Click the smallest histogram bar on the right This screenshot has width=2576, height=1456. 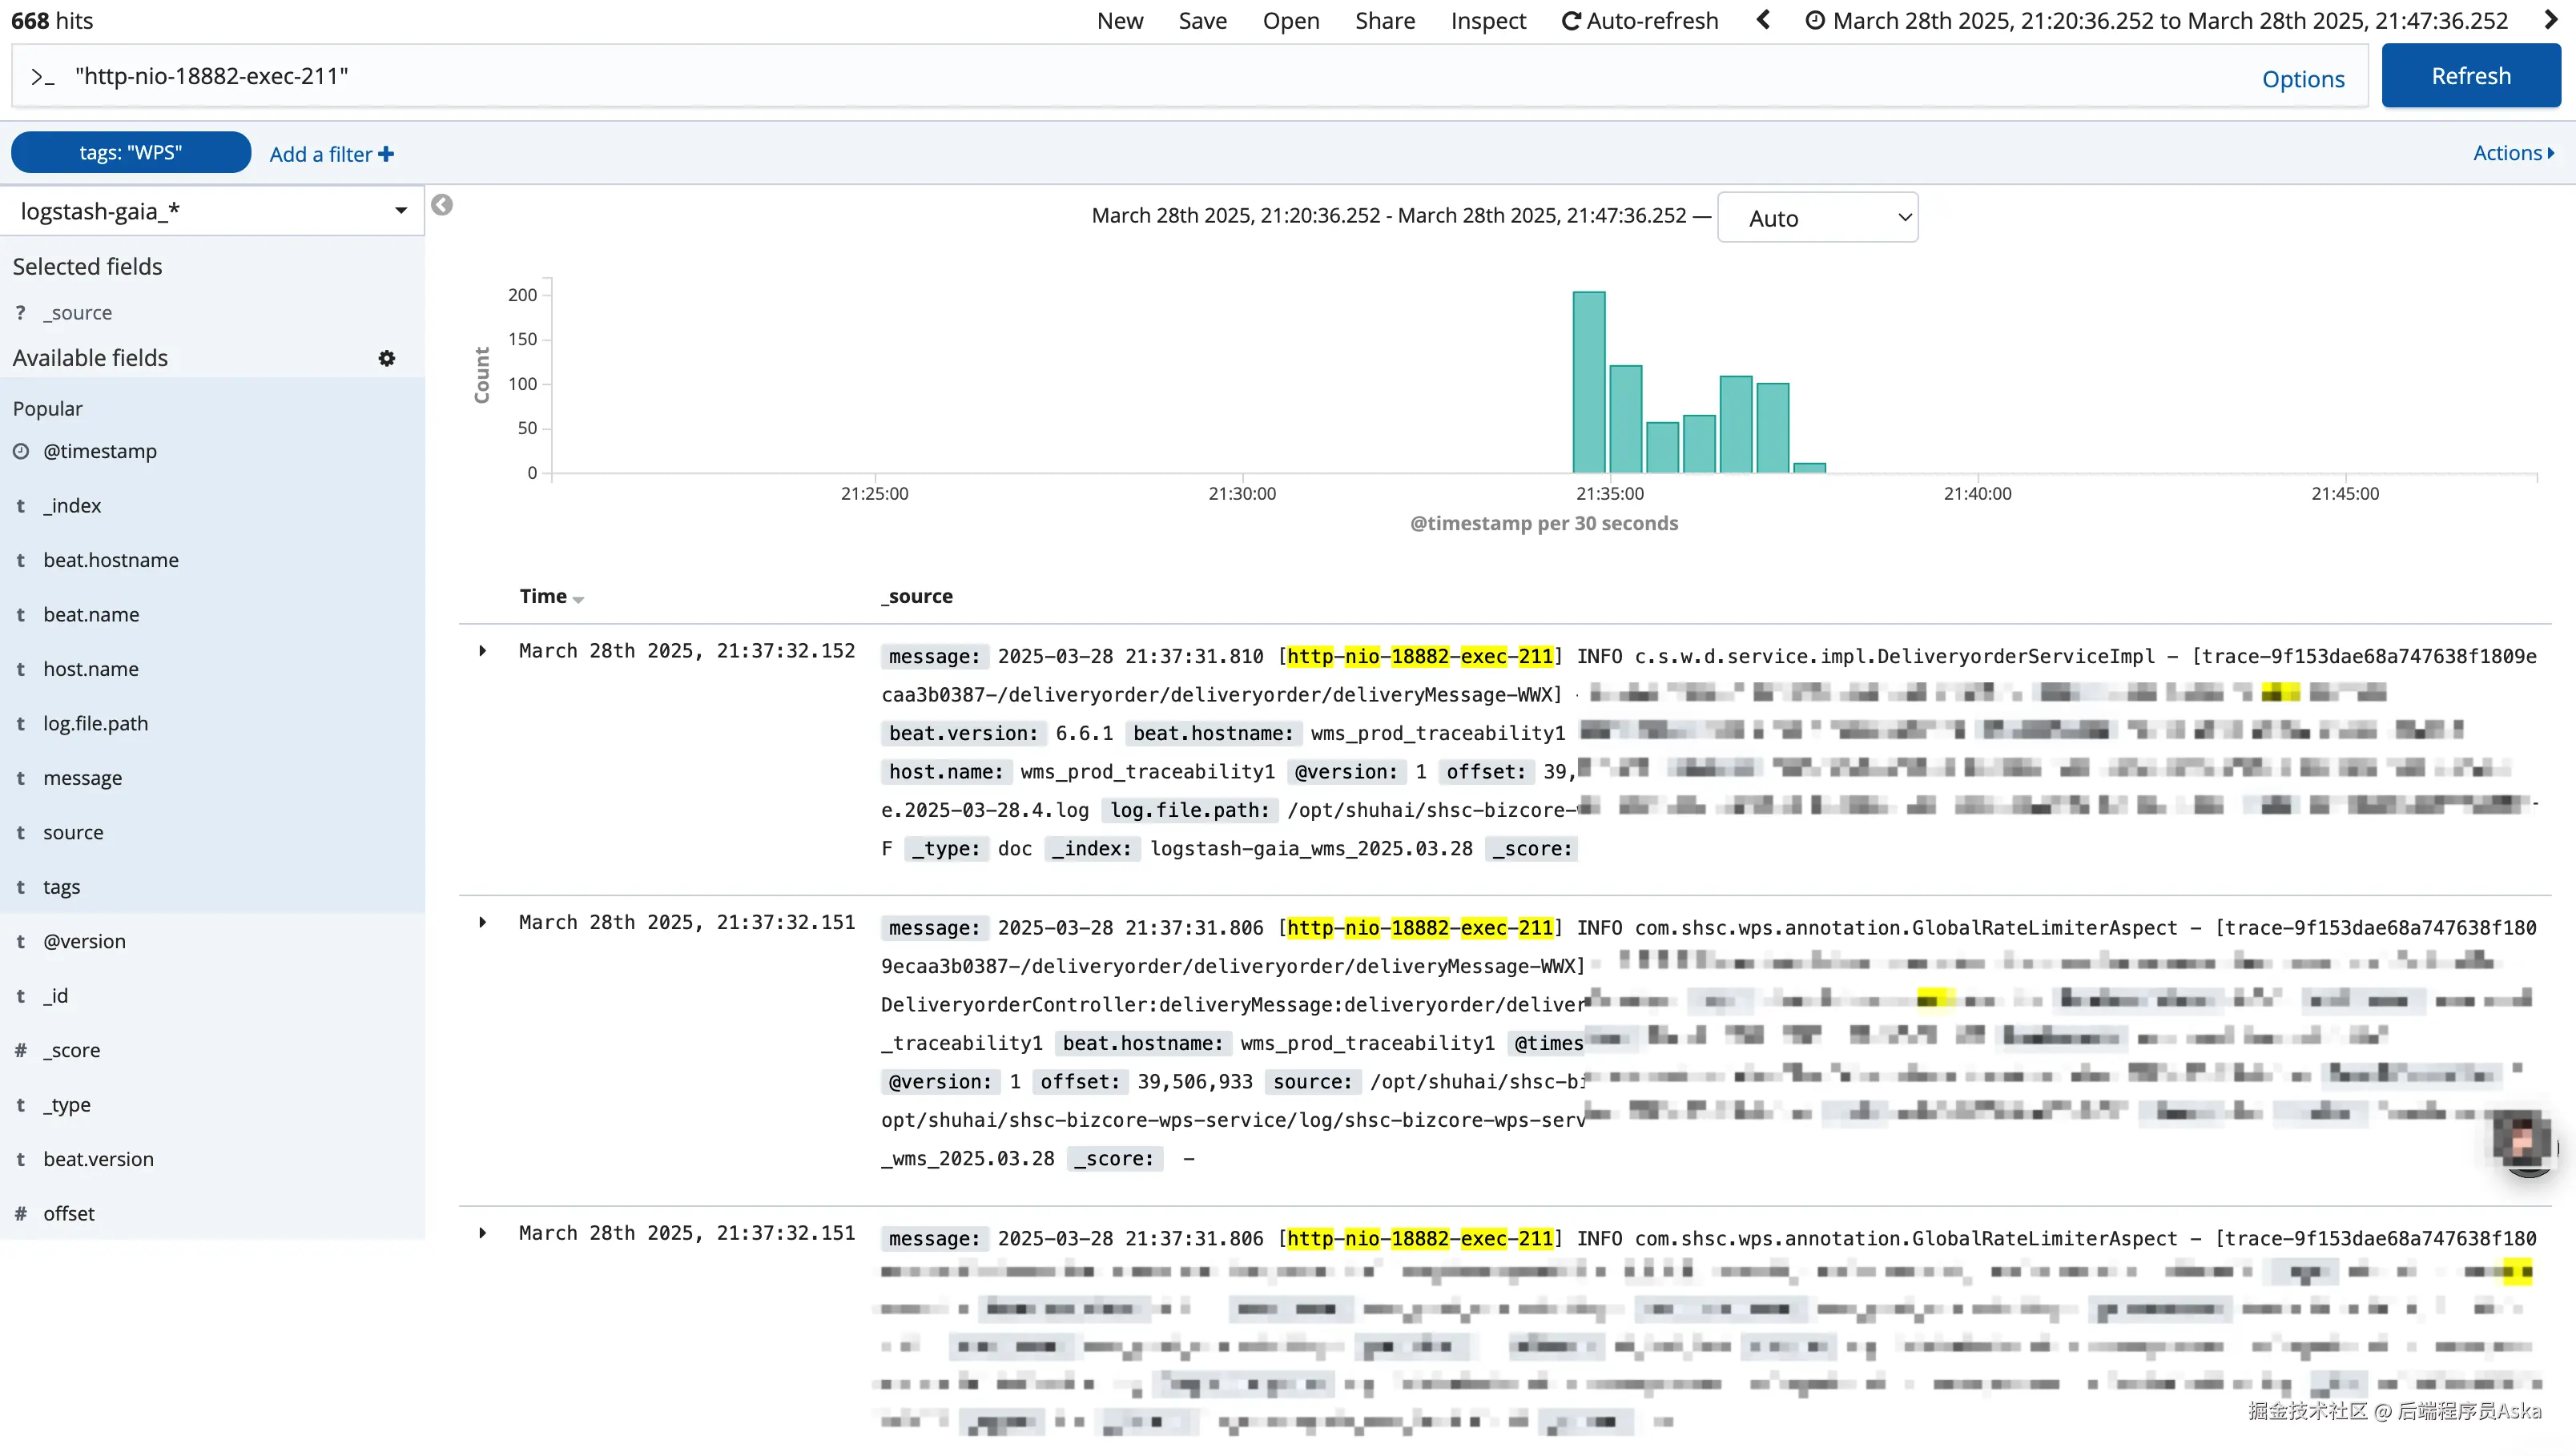[x=1809, y=468]
